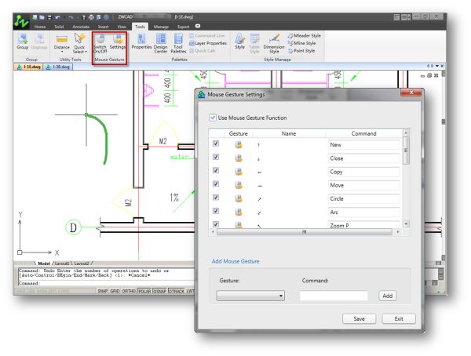
Task: Open the Dimension Style manager
Action: [274, 44]
